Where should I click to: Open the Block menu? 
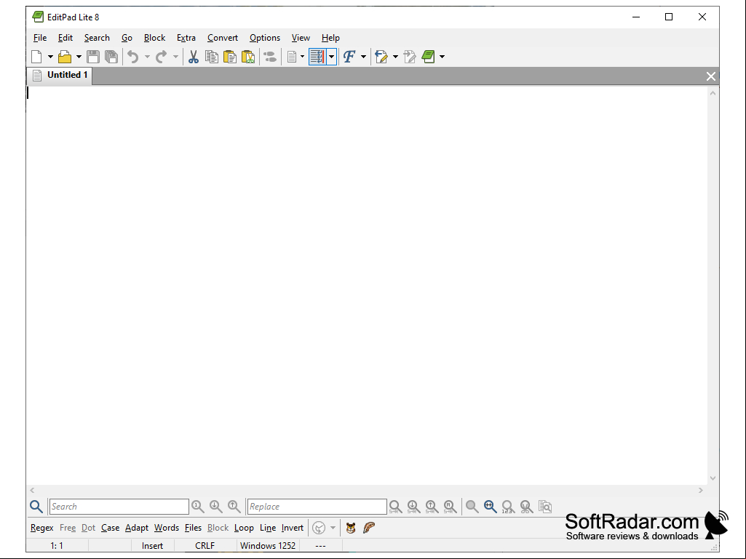coord(154,38)
